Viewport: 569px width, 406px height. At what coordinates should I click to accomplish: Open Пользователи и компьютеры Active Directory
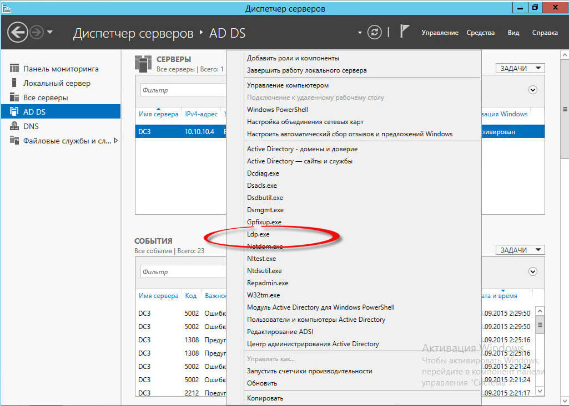[x=316, y=320]
